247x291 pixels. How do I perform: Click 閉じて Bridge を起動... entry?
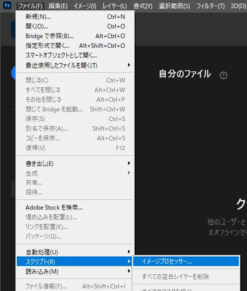tap(75, 109)
